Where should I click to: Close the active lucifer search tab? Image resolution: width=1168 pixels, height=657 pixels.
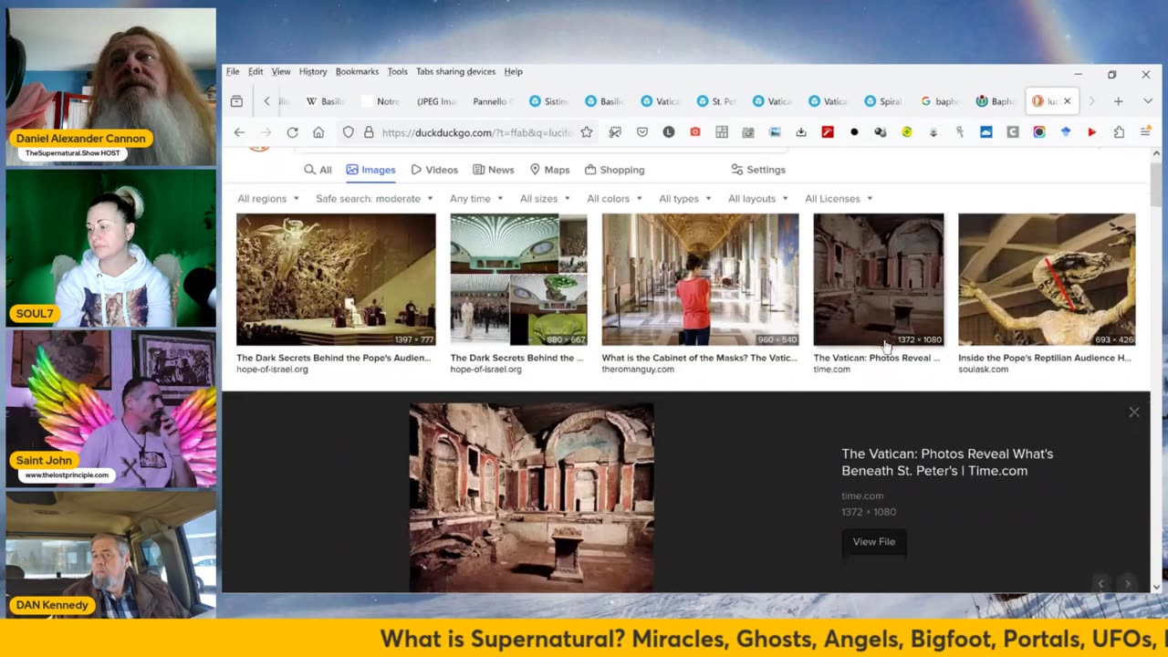(1067, 101)
